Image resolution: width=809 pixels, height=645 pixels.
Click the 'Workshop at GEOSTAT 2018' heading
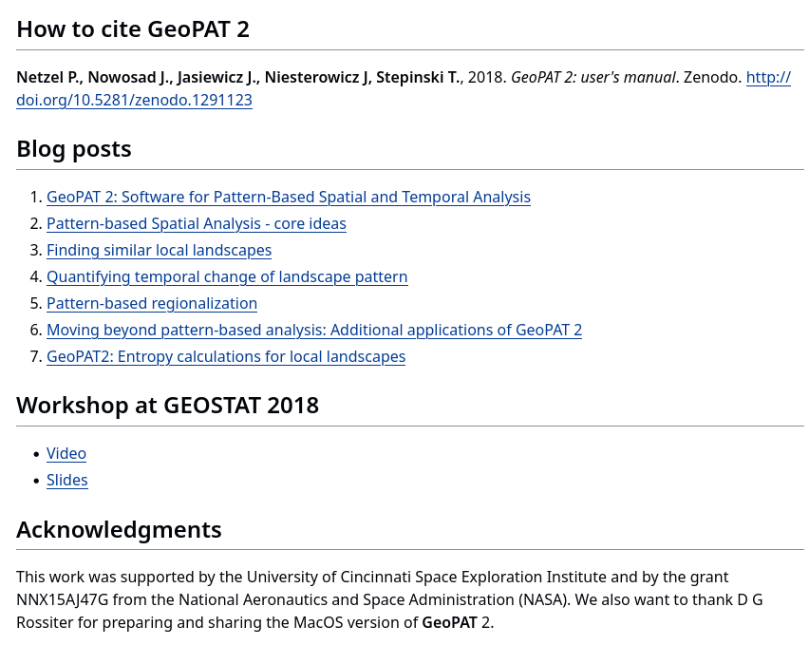167,406
